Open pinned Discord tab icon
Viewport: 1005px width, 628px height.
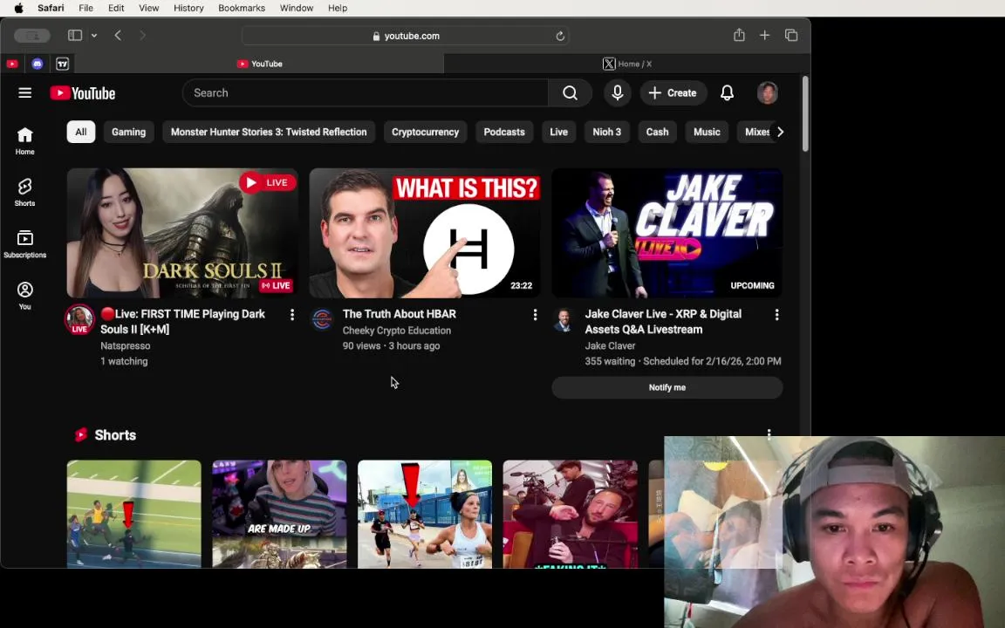(38, 64)
